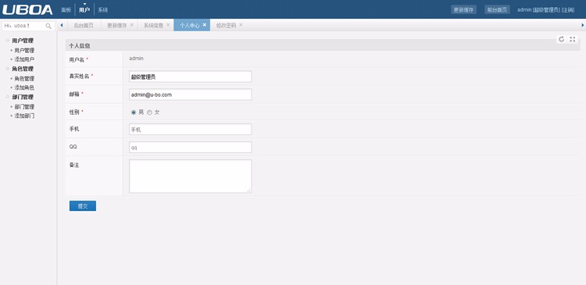Open the 用户 top menu
The height and width of the screenshot is (285, 586).
coord(84,10)
